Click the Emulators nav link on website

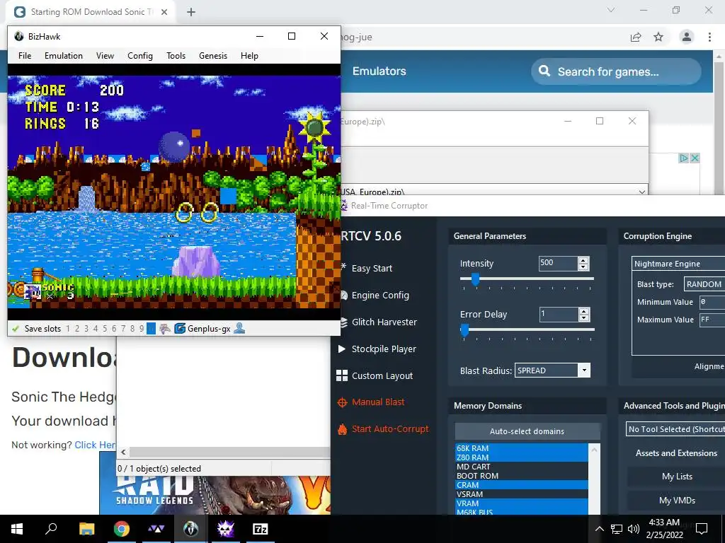(379, 71)
